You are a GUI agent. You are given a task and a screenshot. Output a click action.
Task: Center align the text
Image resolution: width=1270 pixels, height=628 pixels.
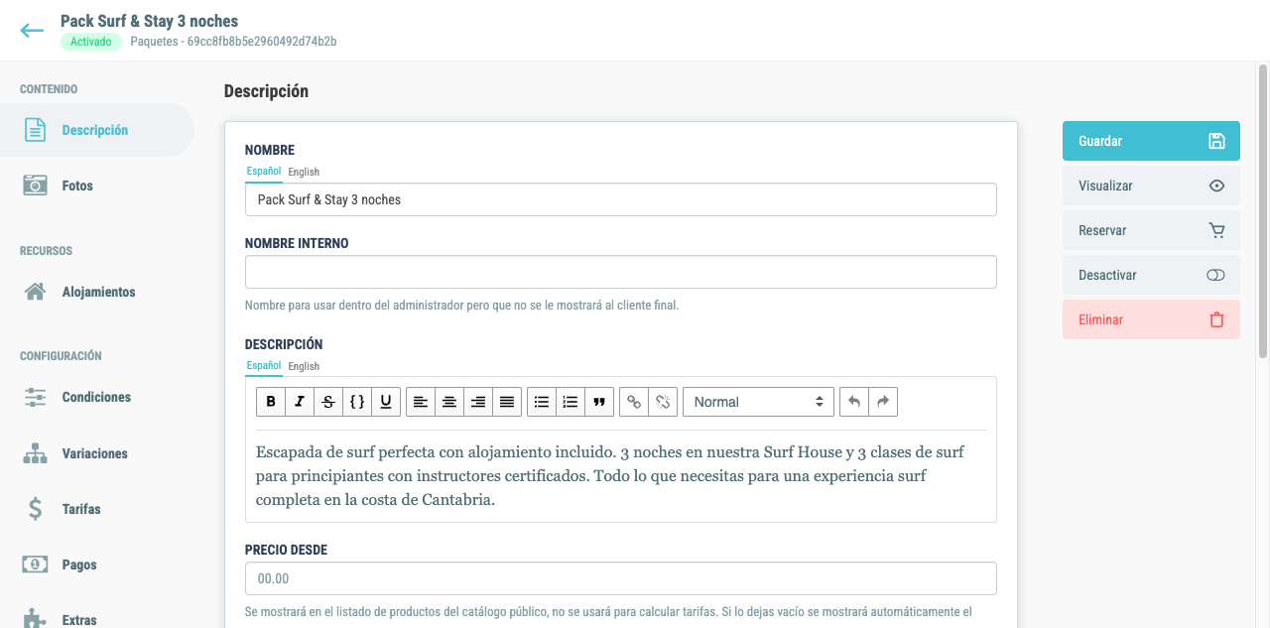[x=449, y=402]
